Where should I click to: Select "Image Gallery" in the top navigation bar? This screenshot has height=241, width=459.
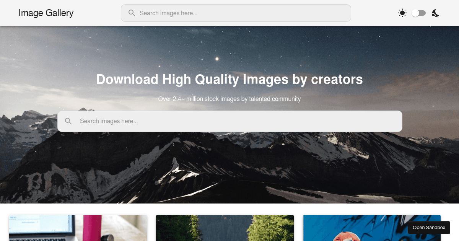pyautogui.click(x=46, y=13)
